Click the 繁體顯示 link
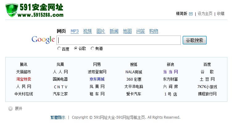 click(58, 117)
